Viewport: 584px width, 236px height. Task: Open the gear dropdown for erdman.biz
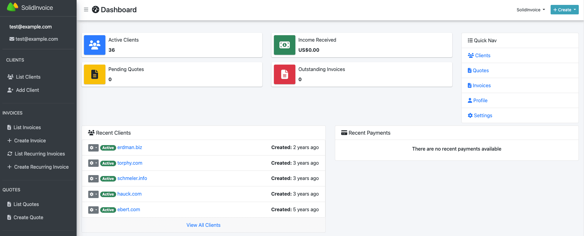click(93, 148)
